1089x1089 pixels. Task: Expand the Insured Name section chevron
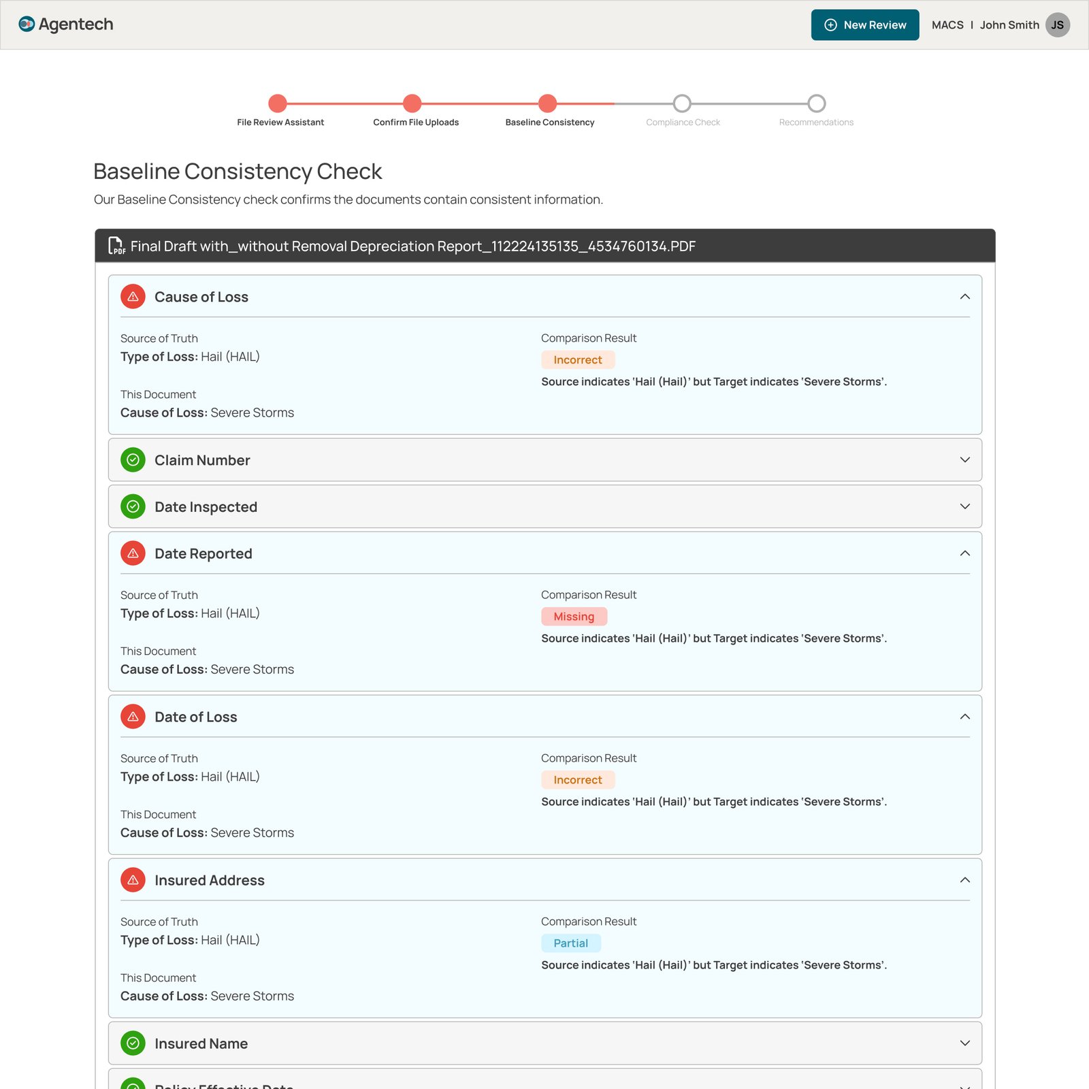[x=964, y=1043]
